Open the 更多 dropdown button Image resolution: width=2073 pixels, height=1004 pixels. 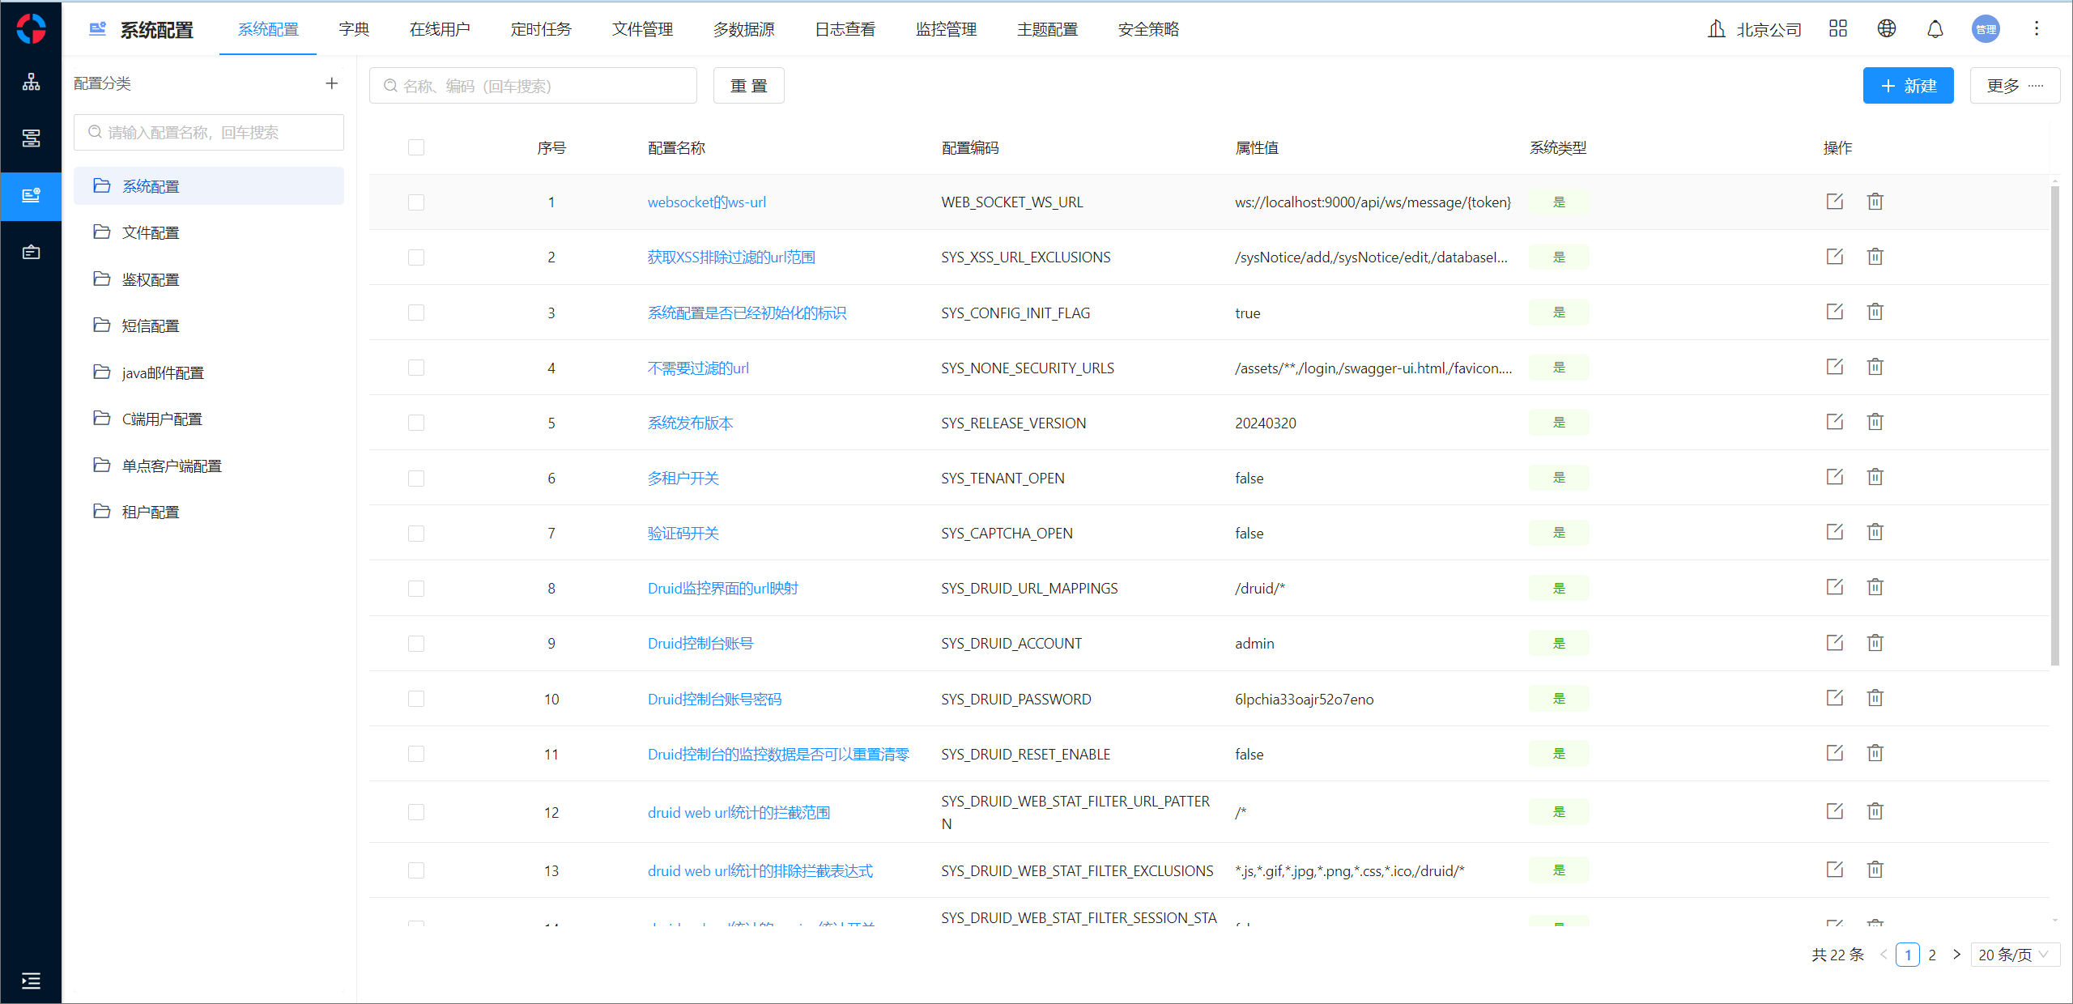[2014, 86]
